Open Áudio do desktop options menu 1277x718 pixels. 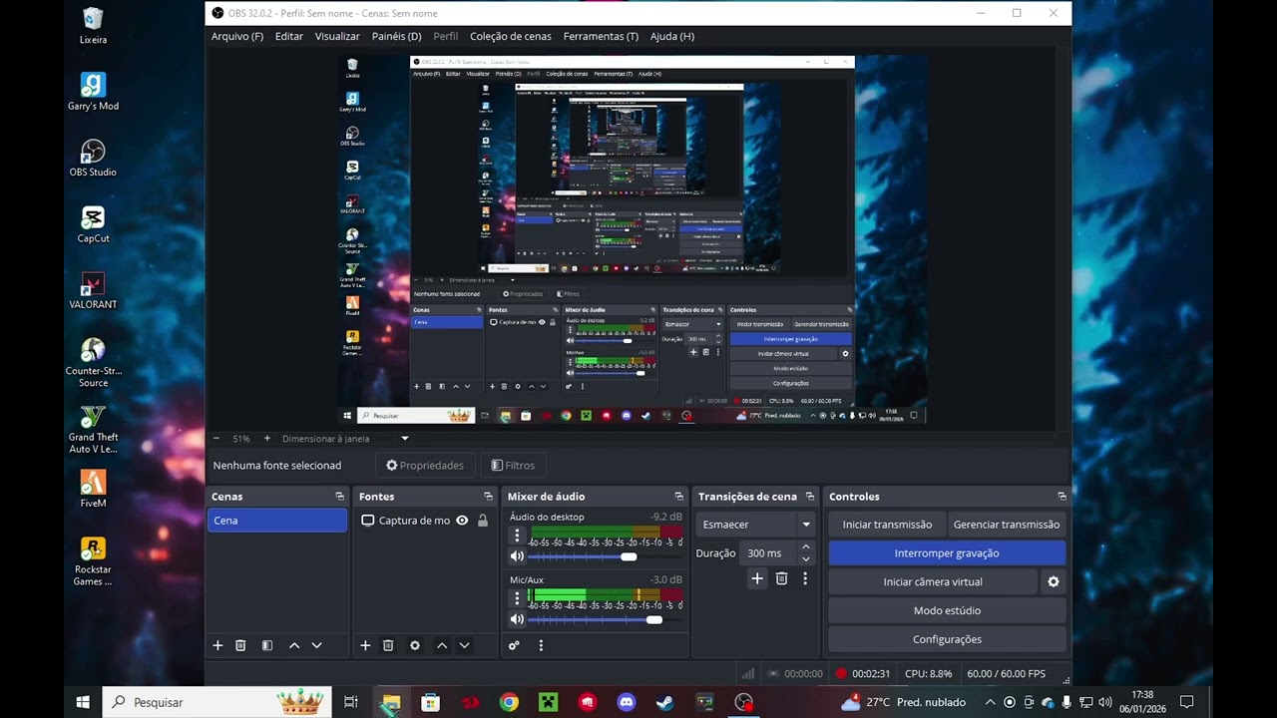(517, 537)
